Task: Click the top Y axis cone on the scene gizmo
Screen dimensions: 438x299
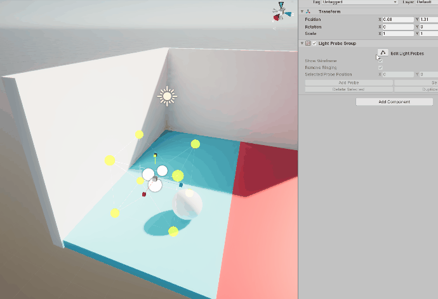Action: 281,5
